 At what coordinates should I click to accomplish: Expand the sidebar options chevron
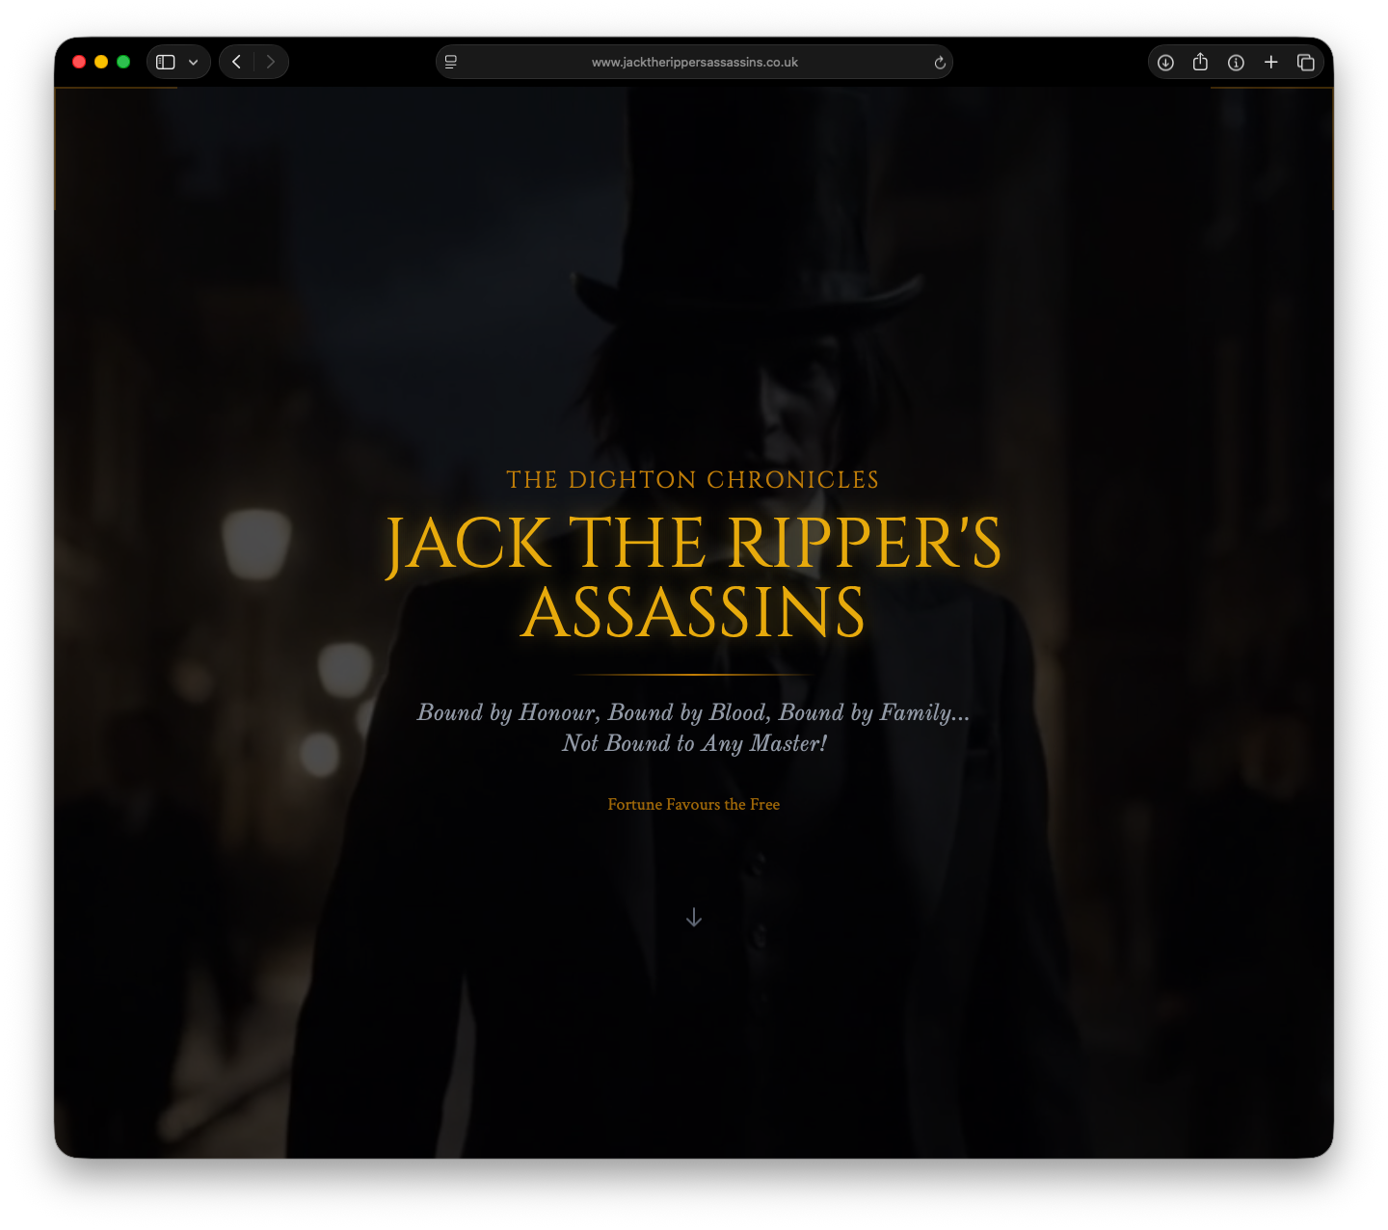[x=191, y=61]
